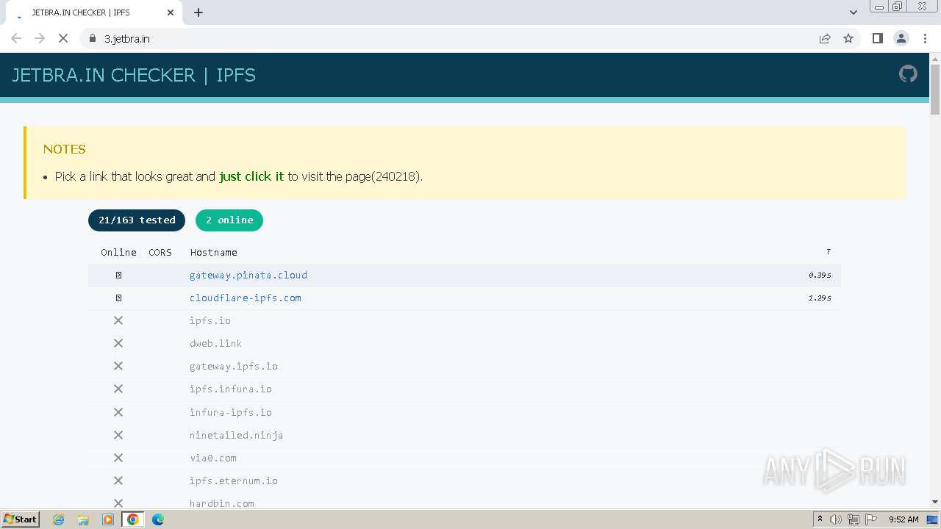
Task: Share this page icon
Action: click(x=825, y=38)
